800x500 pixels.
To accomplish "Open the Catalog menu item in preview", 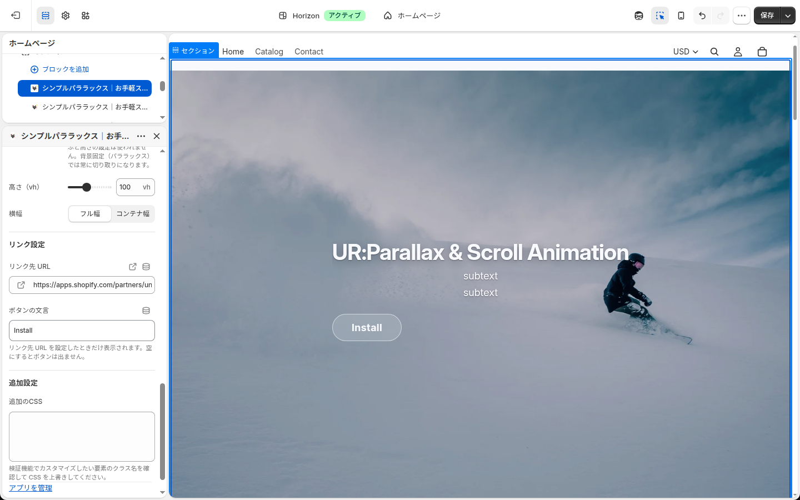I will coord(269,52).
